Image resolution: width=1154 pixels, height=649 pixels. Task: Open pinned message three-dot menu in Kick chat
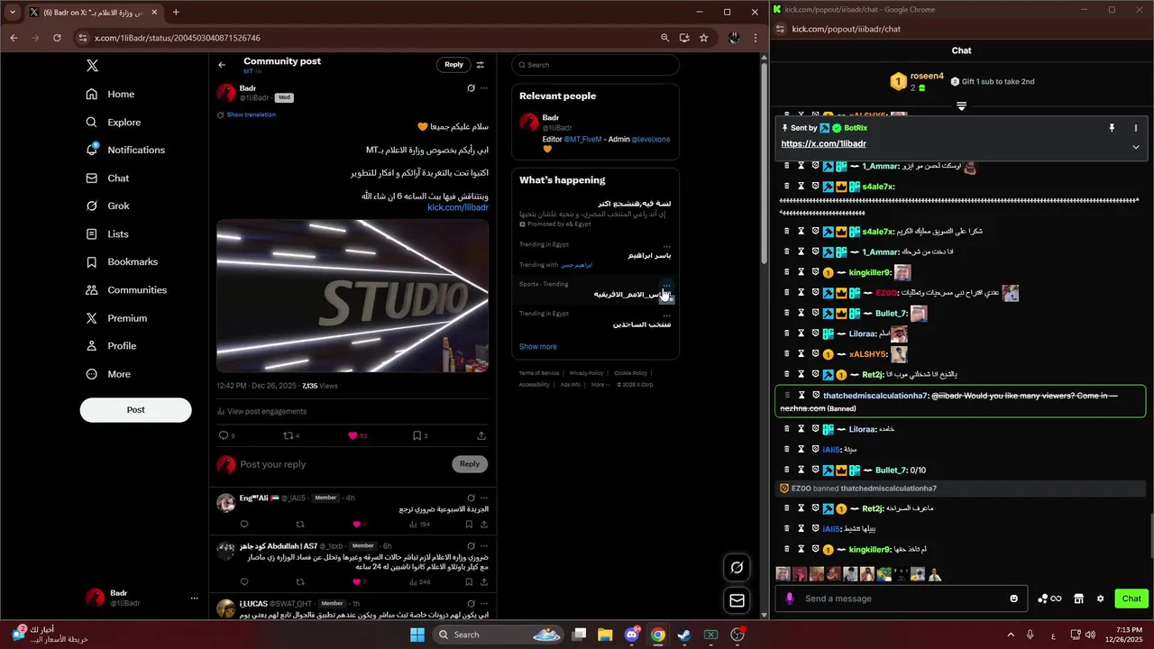click(1136, 128)
